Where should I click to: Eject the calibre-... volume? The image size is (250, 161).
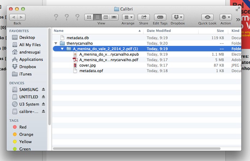(x=44, y=111)
